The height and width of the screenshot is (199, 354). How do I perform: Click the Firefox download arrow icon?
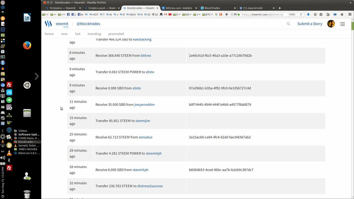pyautogui.click(x=308, y=14)
